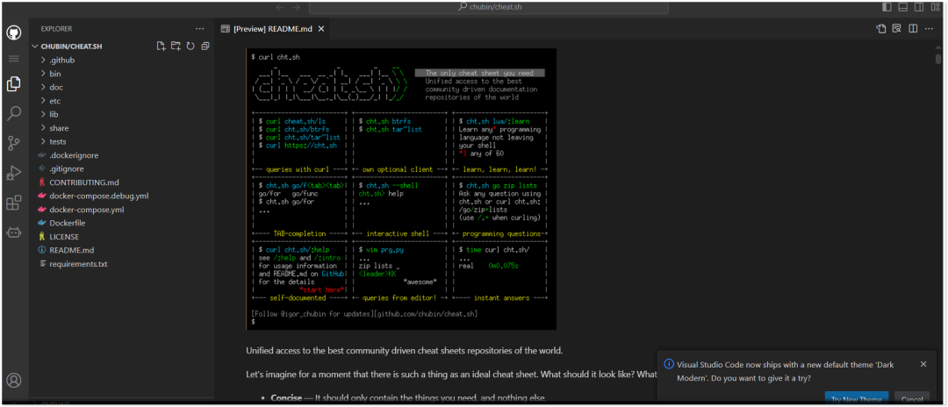Go back with the navigation arrow
948x407 pixels.
click(x=280, y=7)
